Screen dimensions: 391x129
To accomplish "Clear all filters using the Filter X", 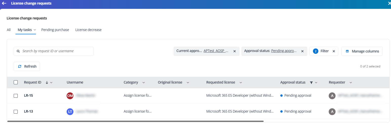I will (x=334, y=51).
